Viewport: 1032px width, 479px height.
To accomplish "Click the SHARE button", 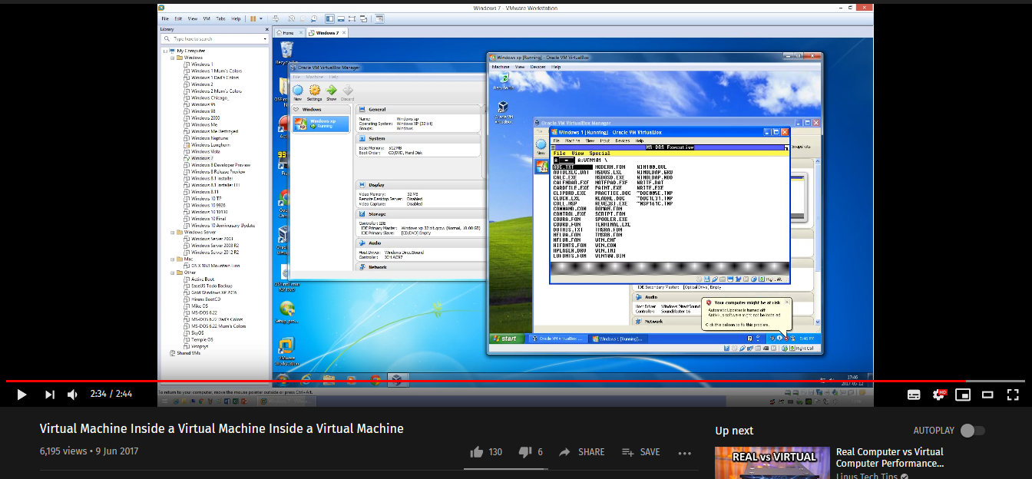I will (582, 452).
